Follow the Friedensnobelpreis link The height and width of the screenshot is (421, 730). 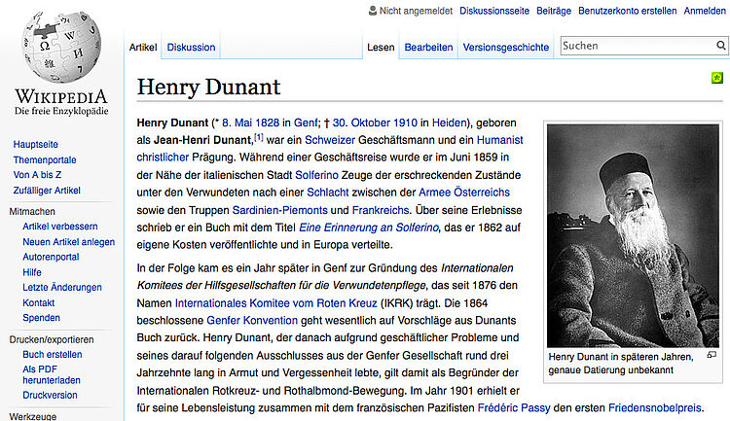(x=655, y=408)
